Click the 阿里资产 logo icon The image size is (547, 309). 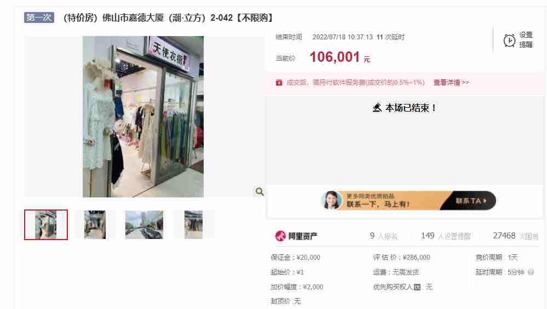pos(280,236)
